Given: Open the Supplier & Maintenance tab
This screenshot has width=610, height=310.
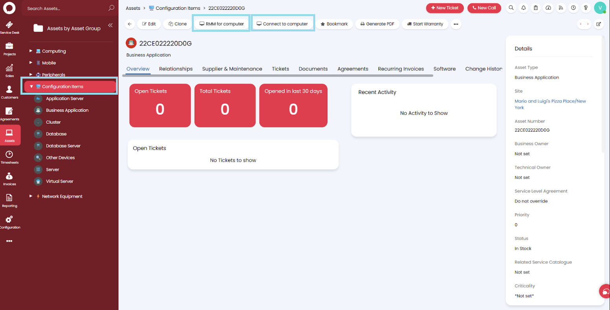Looking at the screenshot, I should pyautogui.click(x=232, y=69).
